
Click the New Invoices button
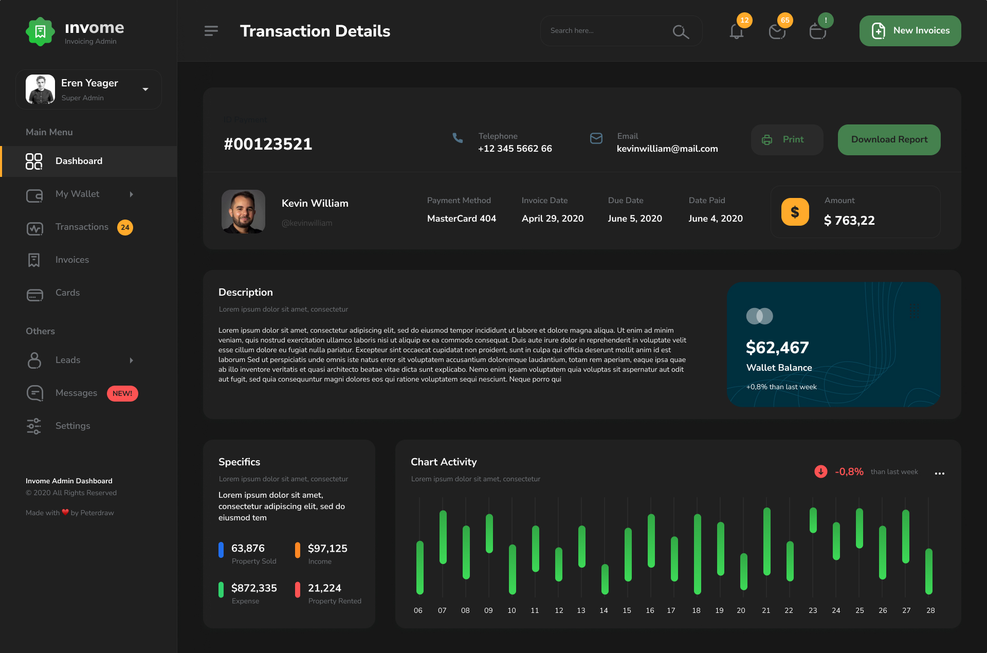pyautogui.click(x=910, y=30)
